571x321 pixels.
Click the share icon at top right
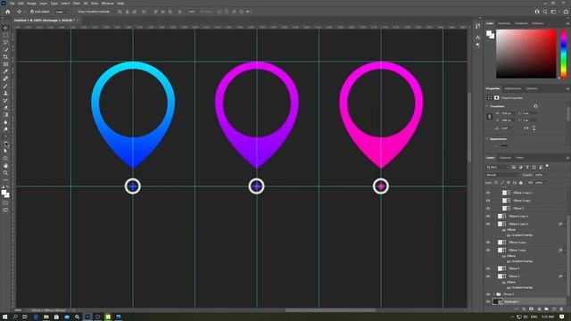pos(566,12)
